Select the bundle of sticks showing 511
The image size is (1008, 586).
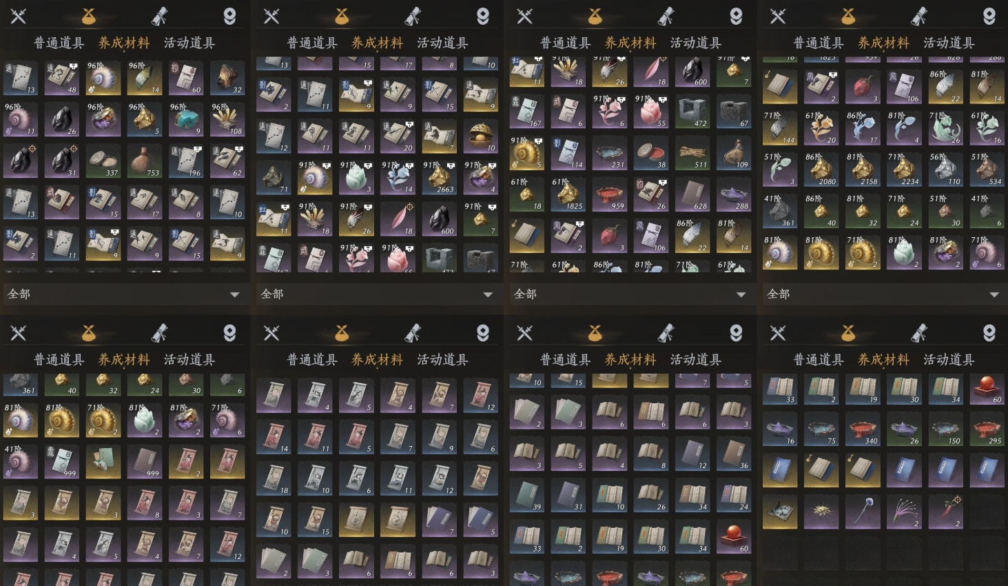[x=692, y=152]
